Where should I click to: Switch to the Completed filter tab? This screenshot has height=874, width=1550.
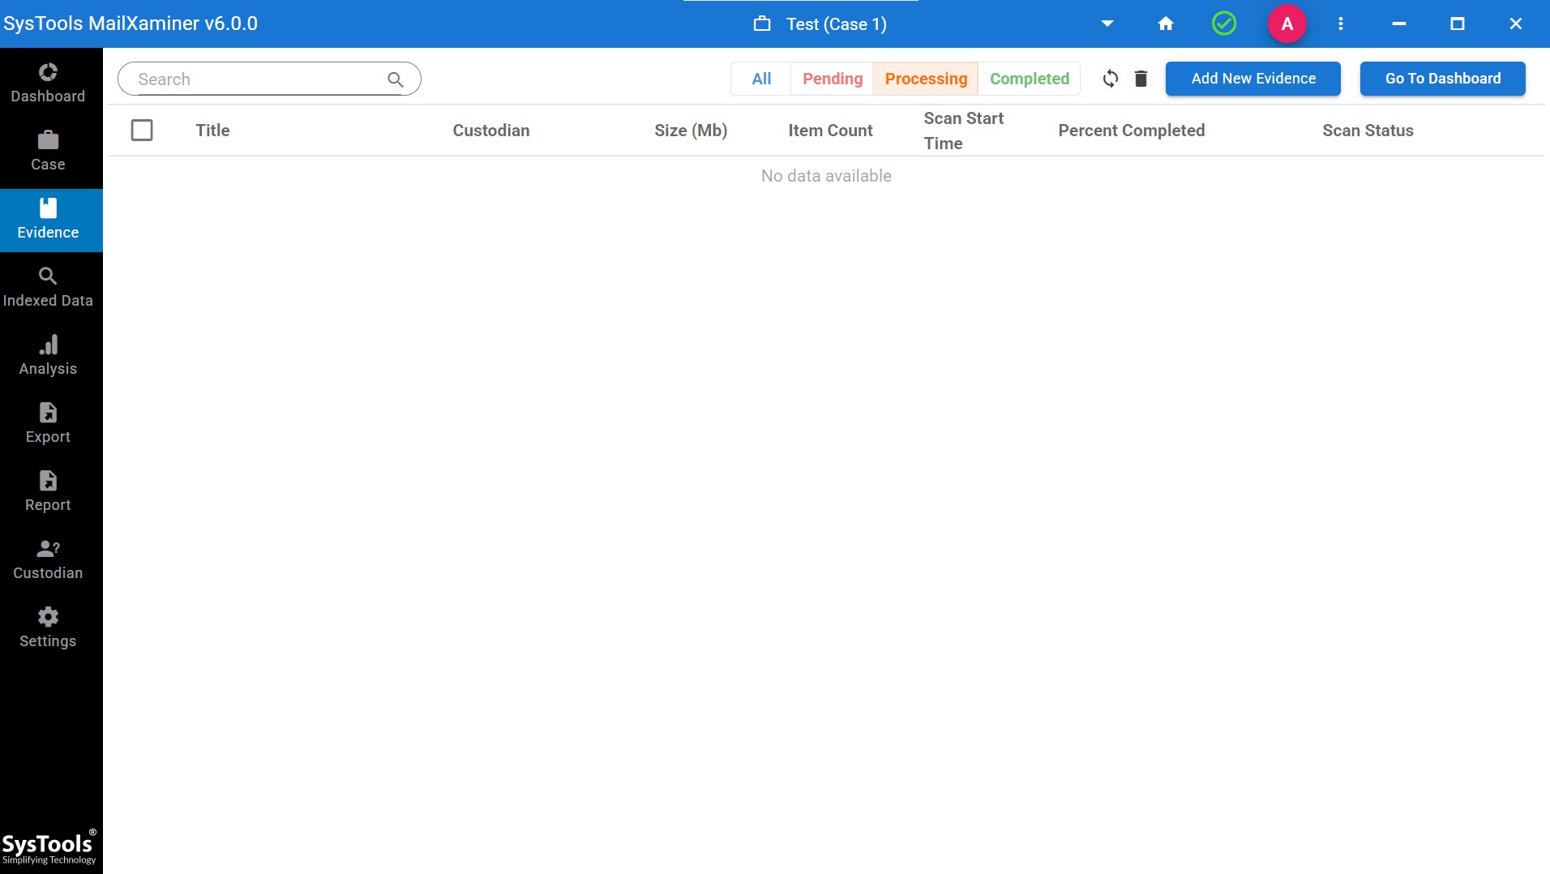click(x=1030, y=79)
